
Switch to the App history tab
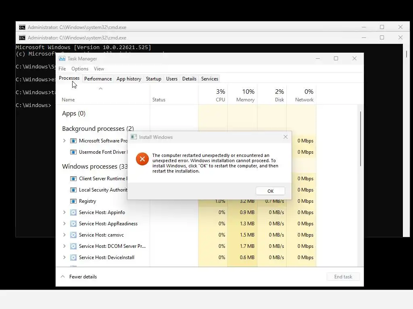pos(129,79)
